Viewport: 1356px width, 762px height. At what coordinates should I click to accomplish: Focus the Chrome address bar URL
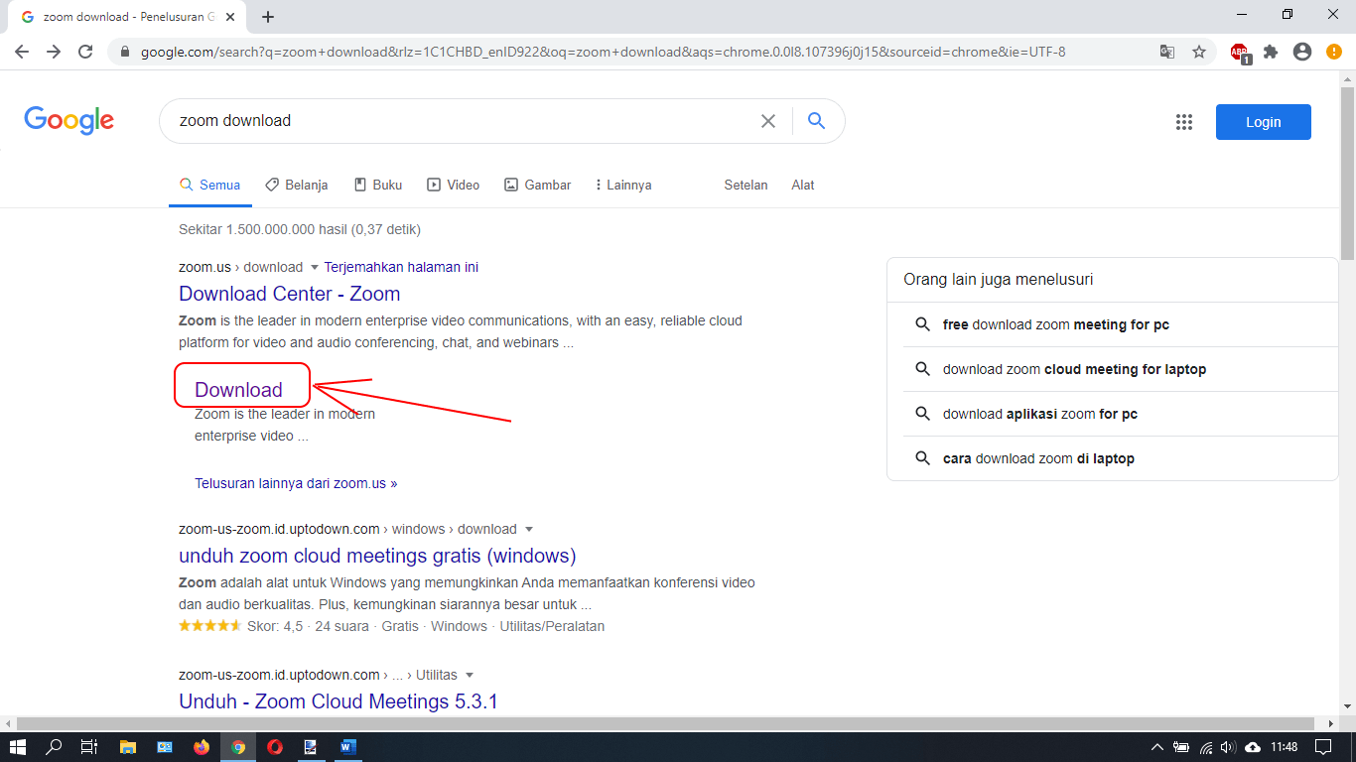[604, 52]
